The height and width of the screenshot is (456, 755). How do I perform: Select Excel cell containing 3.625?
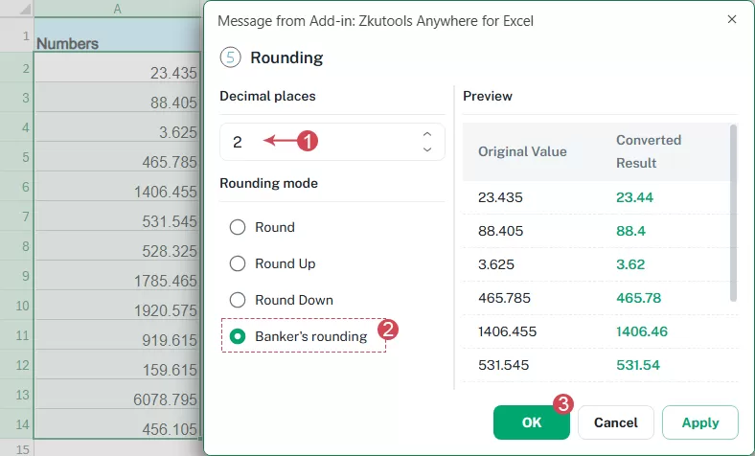(x=118, y=127)
